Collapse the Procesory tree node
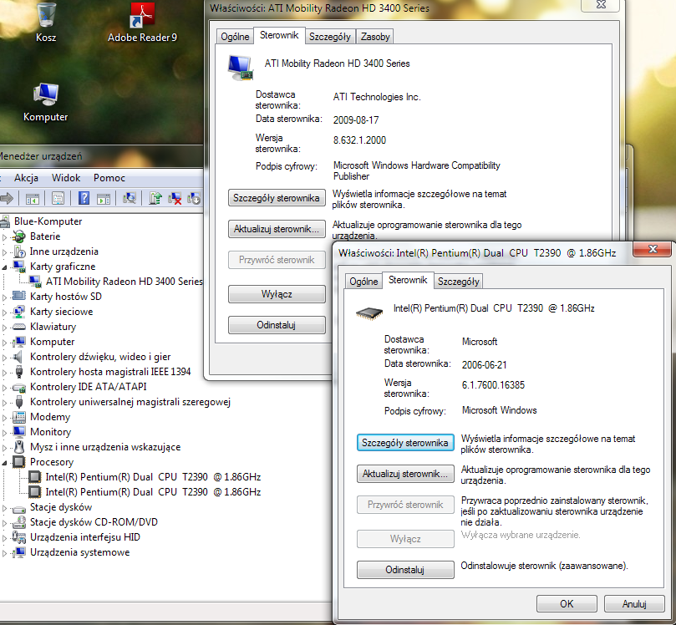Screen dimensions: 676x625 point(4,463)
